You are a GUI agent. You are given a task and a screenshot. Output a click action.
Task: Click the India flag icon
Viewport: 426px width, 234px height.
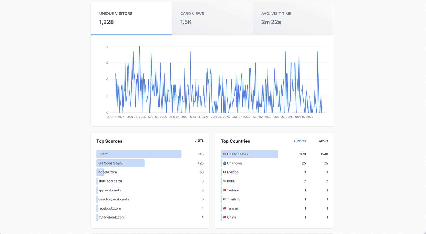[x=224, y=181]
